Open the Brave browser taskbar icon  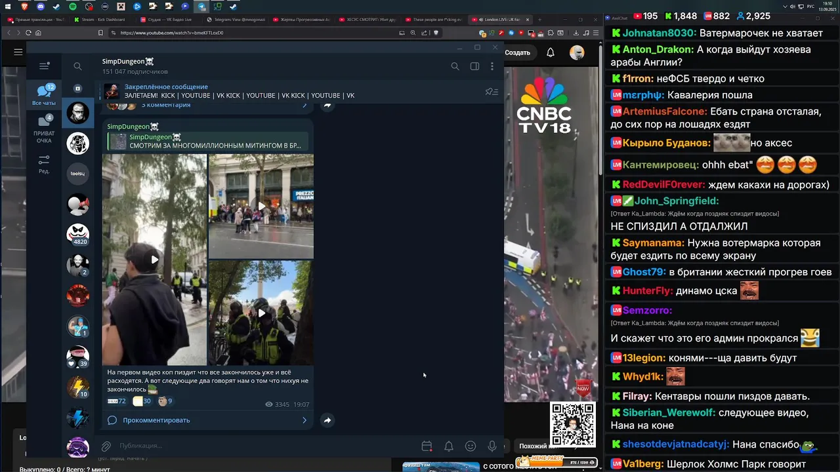[x=24, y=7]
